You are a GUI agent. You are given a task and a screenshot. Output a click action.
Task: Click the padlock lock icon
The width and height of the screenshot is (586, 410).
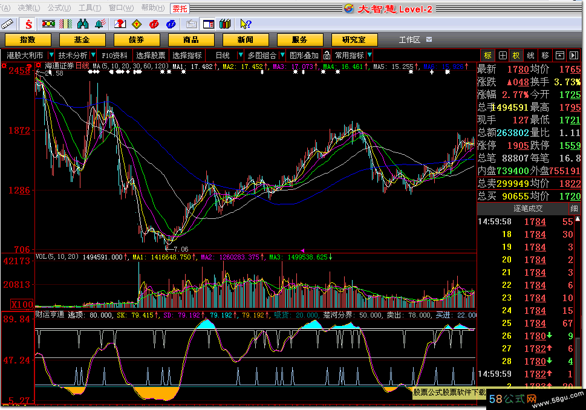click(x=327, y=56)
